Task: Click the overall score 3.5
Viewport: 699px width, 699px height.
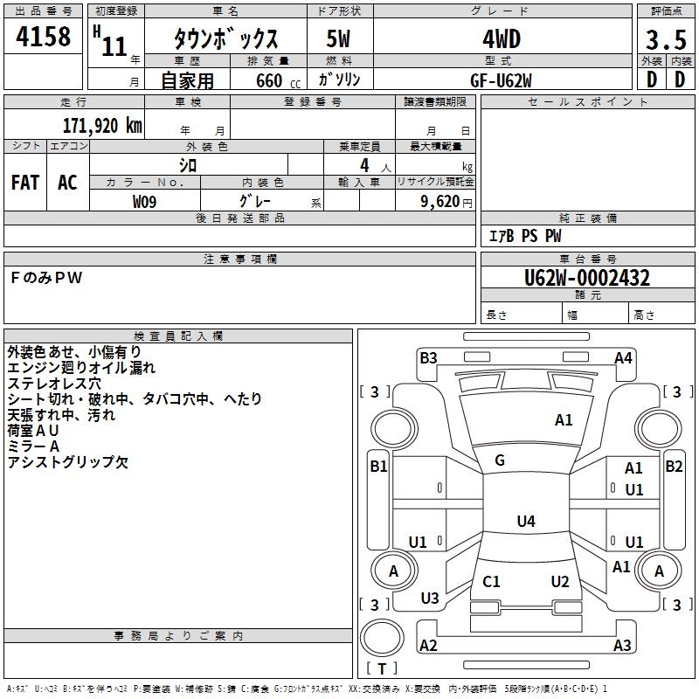Action: (x=666, y=39)
